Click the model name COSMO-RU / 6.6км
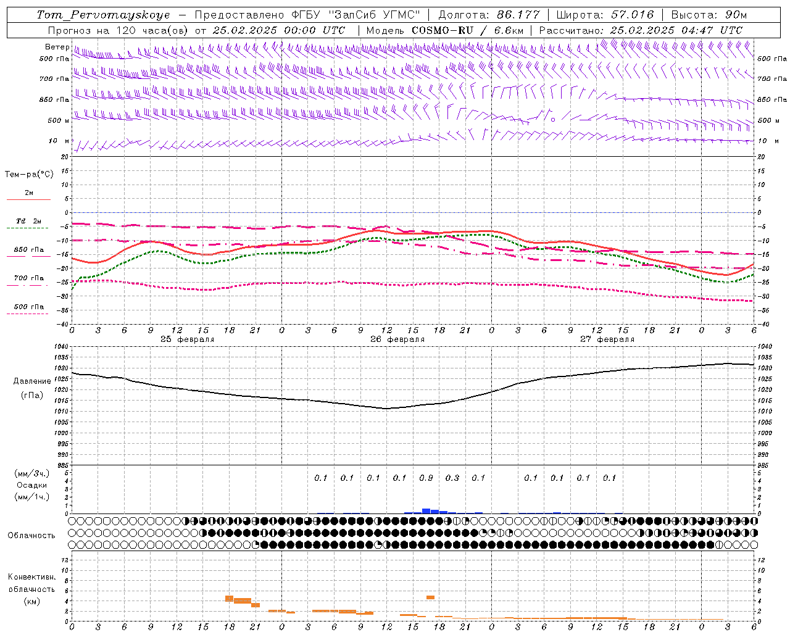 coord(467,30)
